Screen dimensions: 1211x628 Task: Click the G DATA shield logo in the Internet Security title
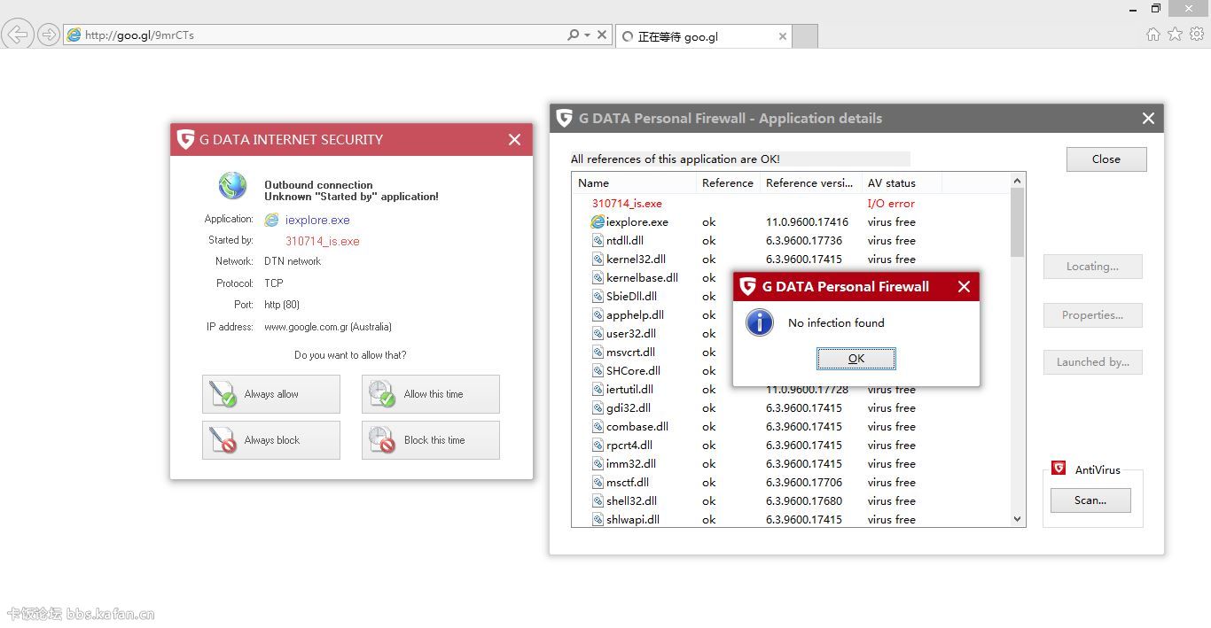point(185,139)
